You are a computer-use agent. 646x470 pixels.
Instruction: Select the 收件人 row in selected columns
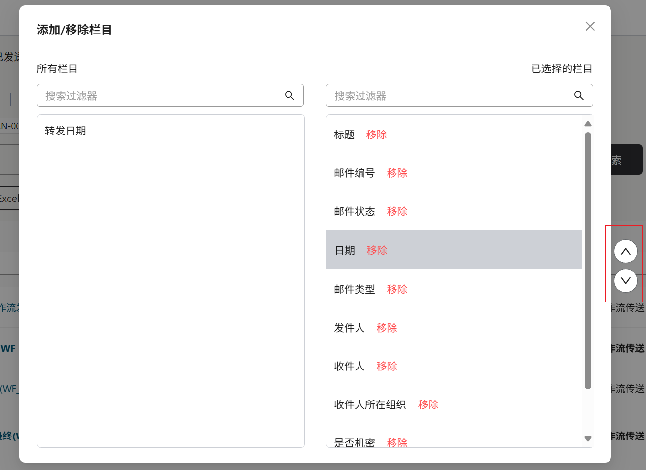tap(349, 367)
